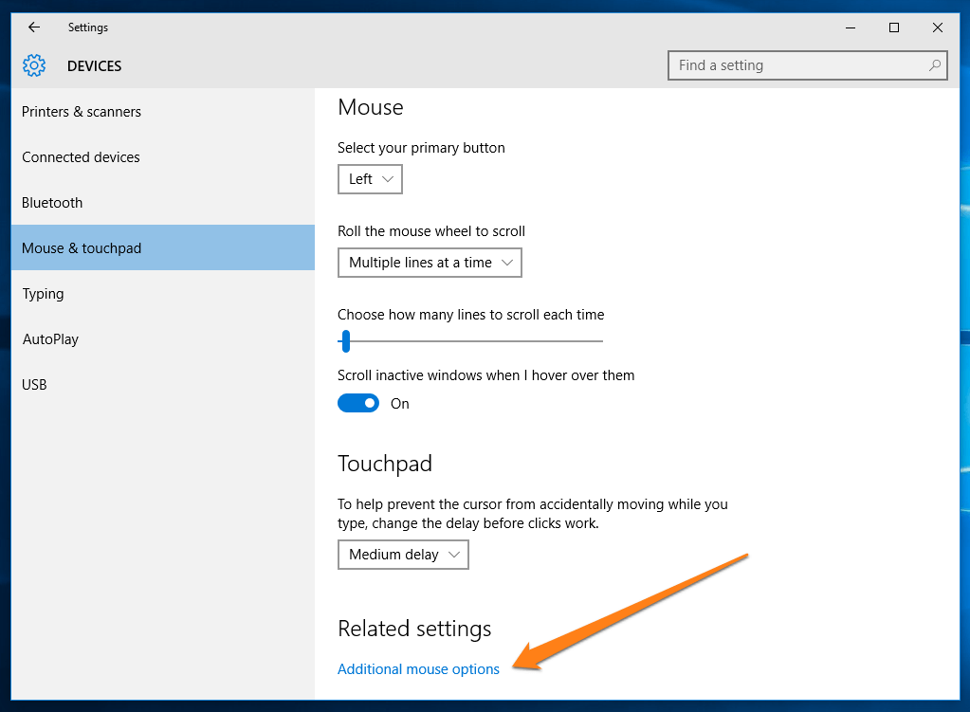Screen dimensions: 970x712
Task: Open Multiple lines at a time dropdown
Action: 430,263
